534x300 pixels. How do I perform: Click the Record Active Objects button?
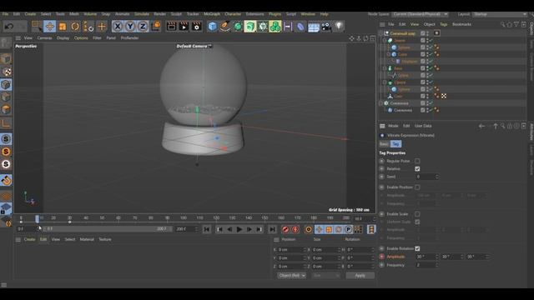[285, 230]
